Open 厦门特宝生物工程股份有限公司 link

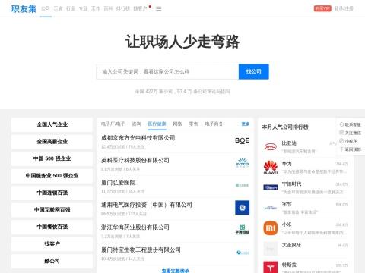141,249
